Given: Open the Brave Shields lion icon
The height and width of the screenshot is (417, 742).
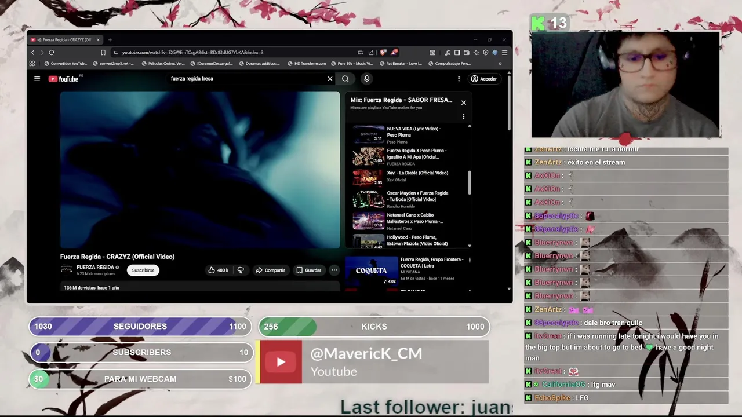Looking at the screenshot, I should pos(383,52).
